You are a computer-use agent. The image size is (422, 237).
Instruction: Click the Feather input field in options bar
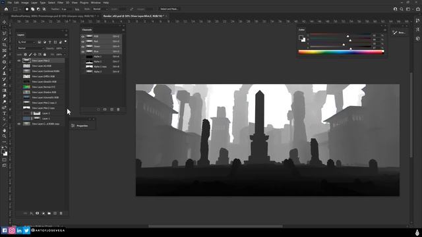(66, 9)
